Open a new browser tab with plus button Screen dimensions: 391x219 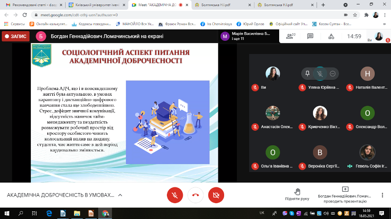click(x=323, y=5)
